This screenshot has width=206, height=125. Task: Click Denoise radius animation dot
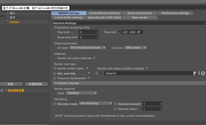point(115,109)
